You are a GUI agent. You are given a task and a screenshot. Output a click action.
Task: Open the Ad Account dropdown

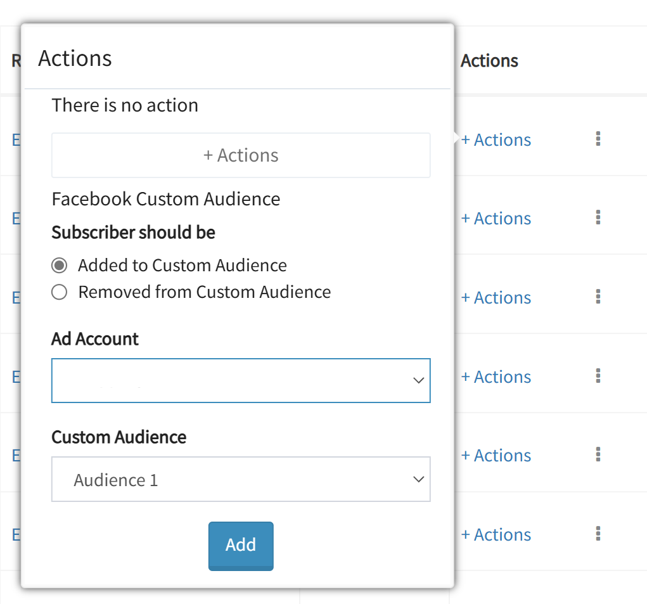(x=241, y=380)
